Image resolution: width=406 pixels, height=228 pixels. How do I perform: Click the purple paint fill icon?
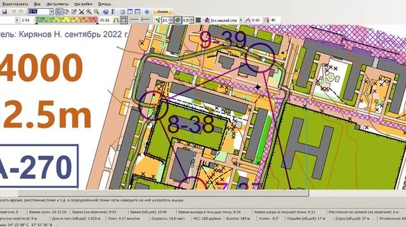(x=207, y=20)
